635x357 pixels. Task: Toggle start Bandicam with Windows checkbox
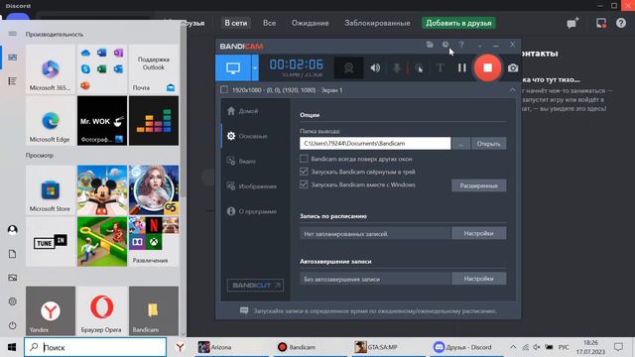[304, 184]
